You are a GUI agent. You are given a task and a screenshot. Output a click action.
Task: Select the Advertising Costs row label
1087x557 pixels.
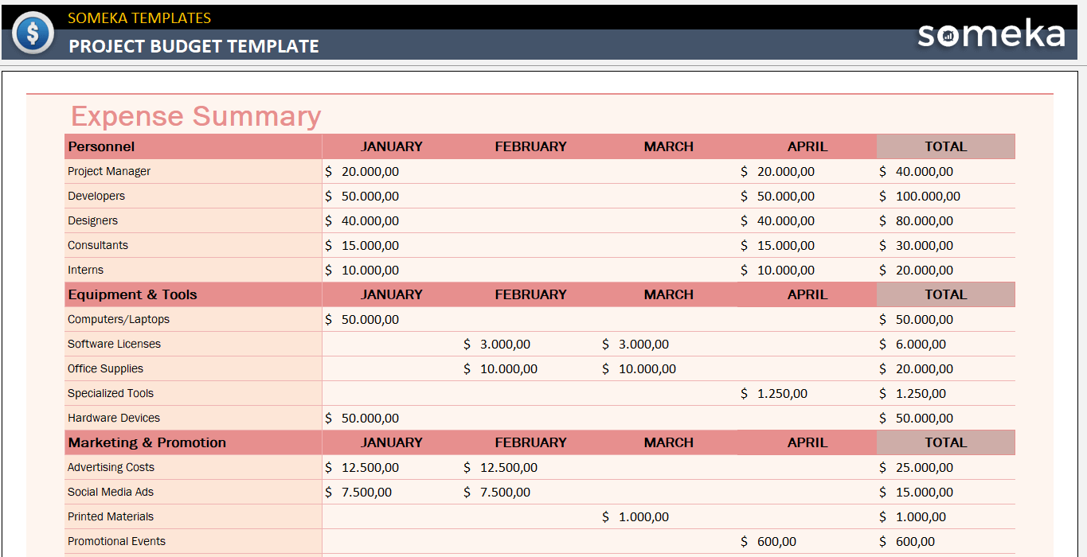coord(111,467)
